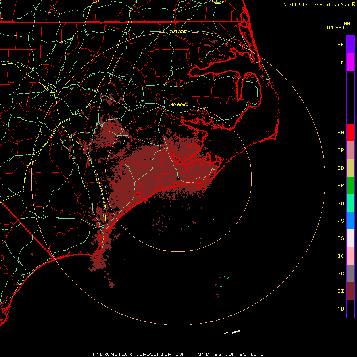Click the KMHX radar site black dot

[178, 178]
